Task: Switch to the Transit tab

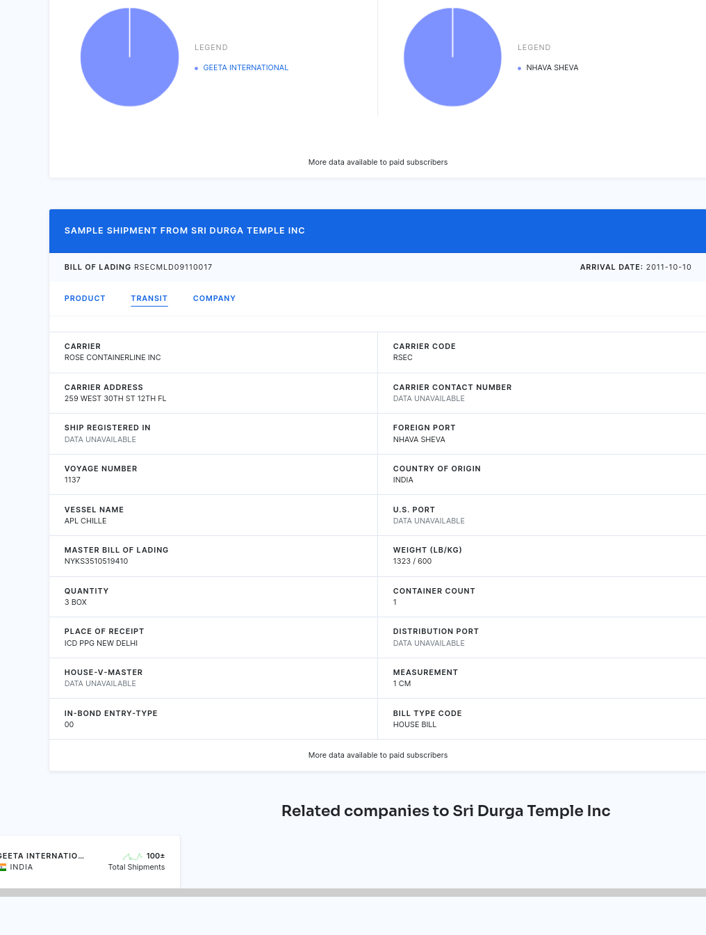Action: point(149,298)
